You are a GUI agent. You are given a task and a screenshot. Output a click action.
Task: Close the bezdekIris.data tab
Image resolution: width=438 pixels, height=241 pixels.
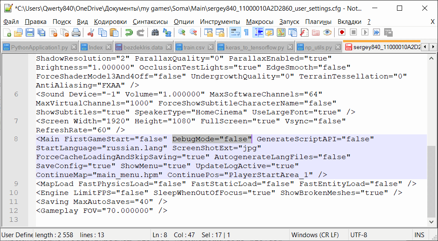(x=168, y=47)
